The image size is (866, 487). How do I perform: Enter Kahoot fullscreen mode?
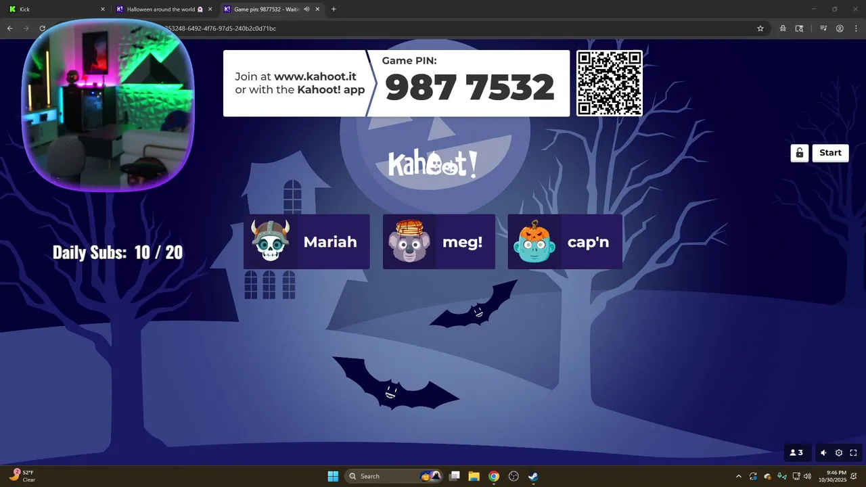[853, 453]
